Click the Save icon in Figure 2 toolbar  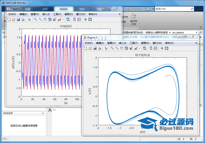tap(95, 48)
